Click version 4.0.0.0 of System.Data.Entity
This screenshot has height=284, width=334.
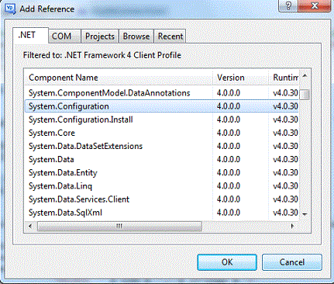click(x=229, y=172)
